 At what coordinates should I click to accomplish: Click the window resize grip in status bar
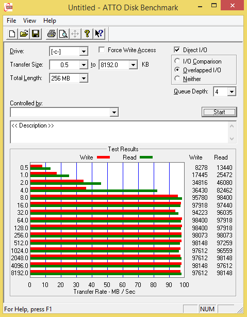pyautogui.click(x=240, y=310)
